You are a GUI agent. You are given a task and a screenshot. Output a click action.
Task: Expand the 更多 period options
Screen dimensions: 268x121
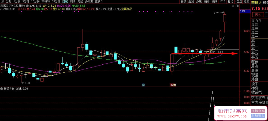[99, 2]
